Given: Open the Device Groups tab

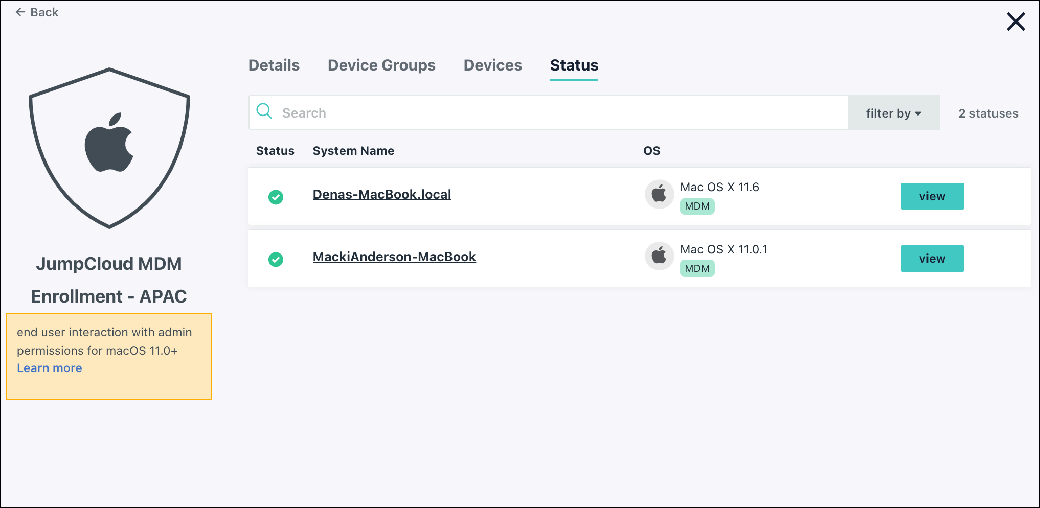Looking at the screenshot, I should coord(381,65).
